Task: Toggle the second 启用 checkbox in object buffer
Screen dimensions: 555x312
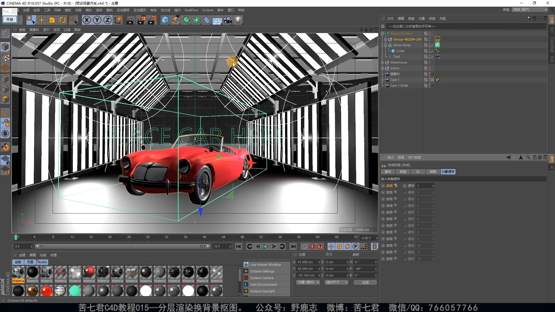Action: (396, 192)
